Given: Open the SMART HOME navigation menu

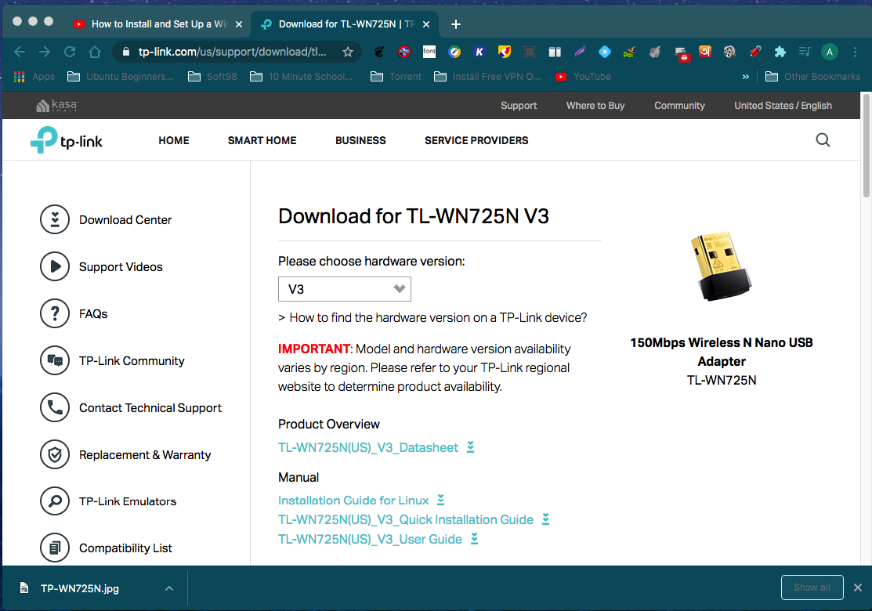Looking at the screenshot, I should coord(262,141).
